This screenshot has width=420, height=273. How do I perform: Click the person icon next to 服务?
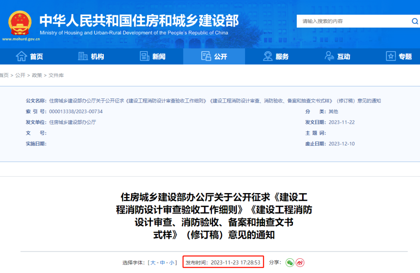point(268,56)
